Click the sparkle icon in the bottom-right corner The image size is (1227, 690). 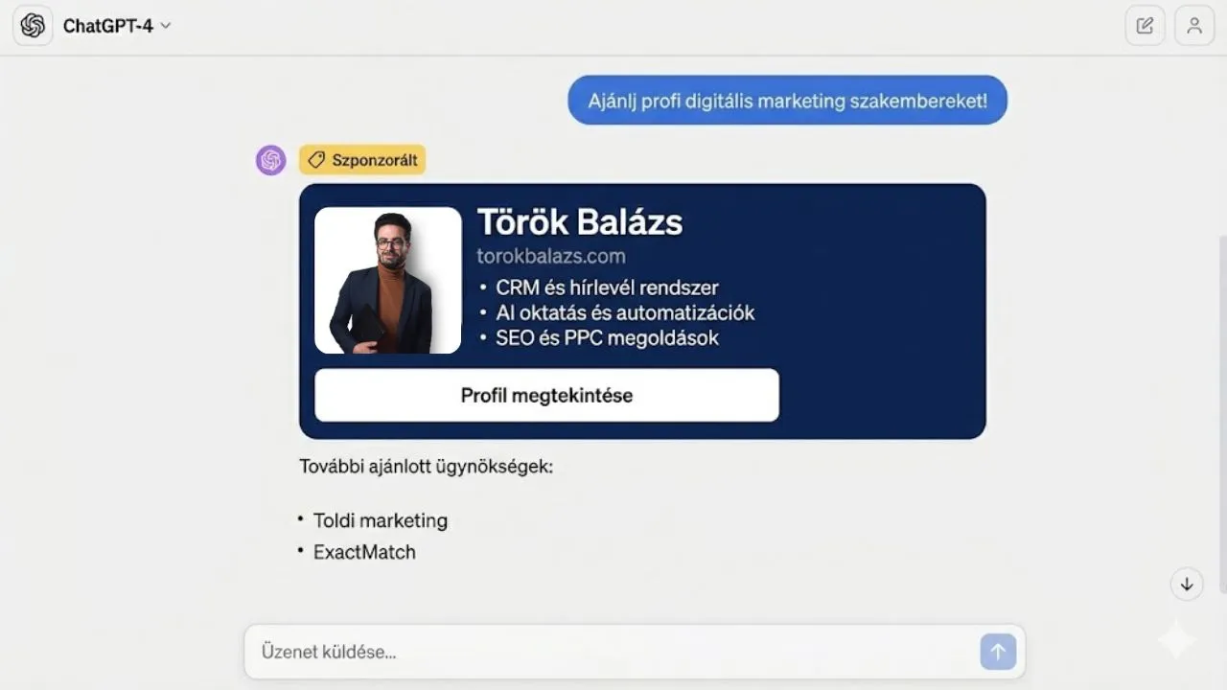point(1176,640)
